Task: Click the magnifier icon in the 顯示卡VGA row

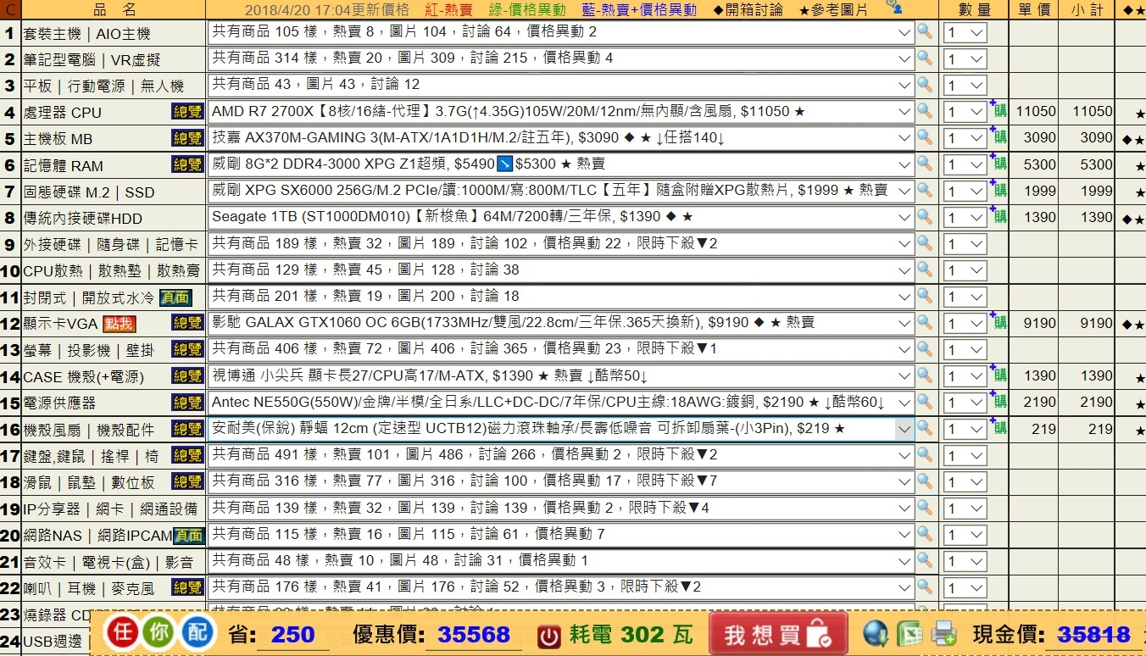Action: 925,322
